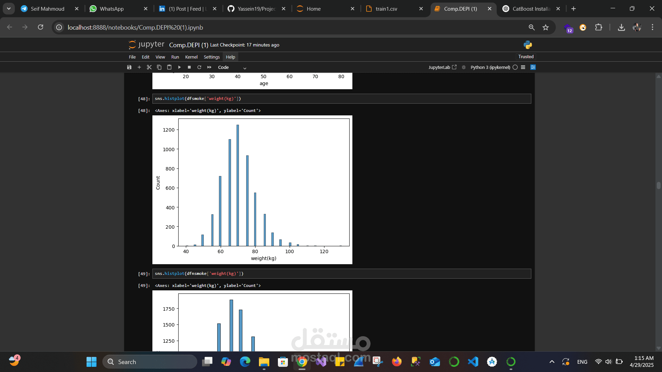
Task: Restart the kernel with the circular arrow icon
Action: [x=199, y=67]
